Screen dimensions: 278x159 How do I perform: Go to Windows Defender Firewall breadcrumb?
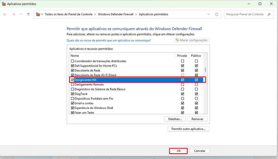coord(115,14)
